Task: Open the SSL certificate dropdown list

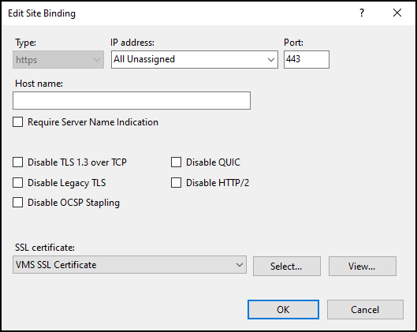Action: click(240, 265)
